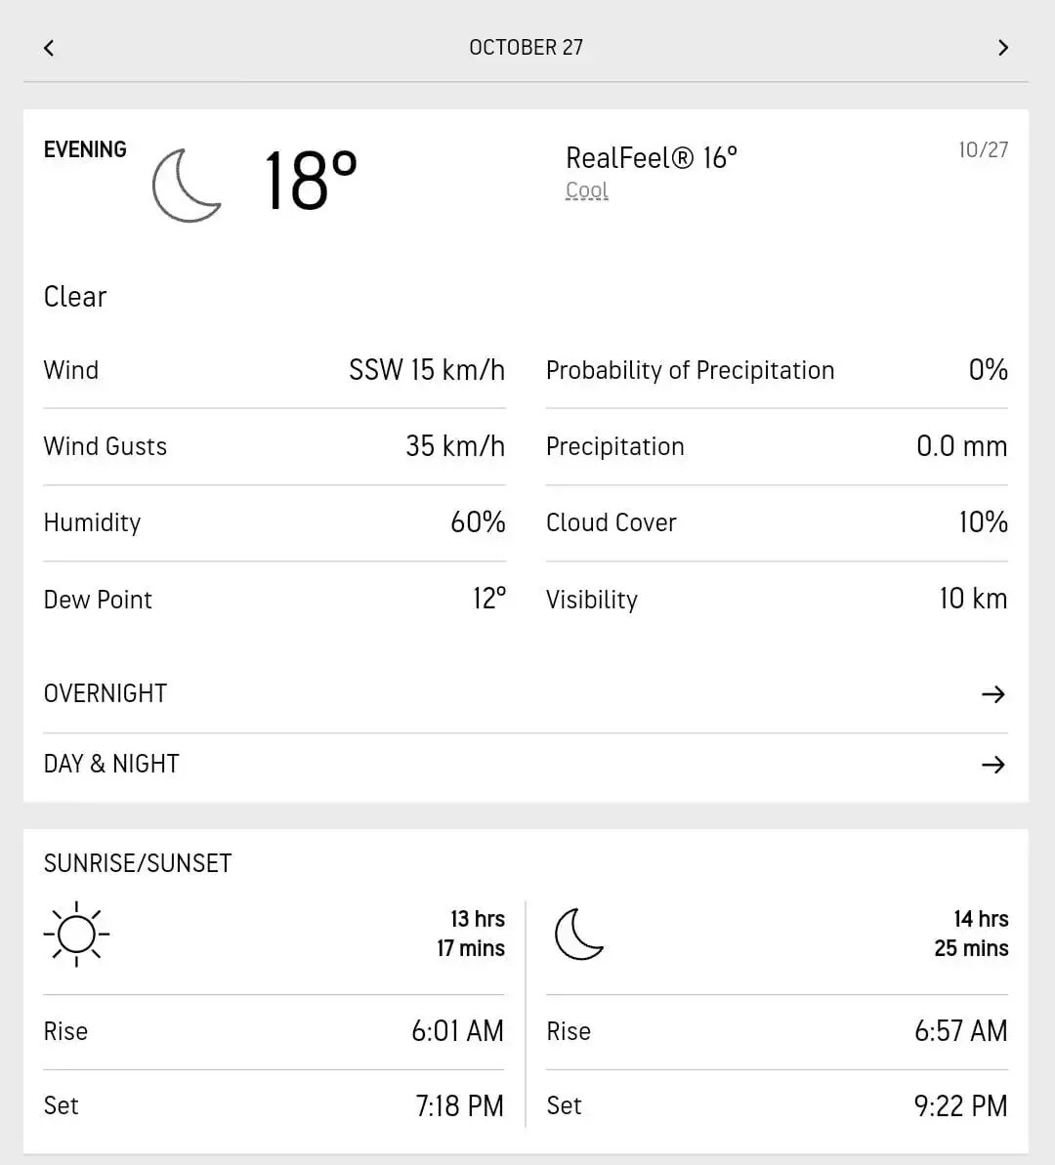Screen dimensions: 1055x1165
Task: Click the Probability of Precipitation row
Action: pos(776,370)
